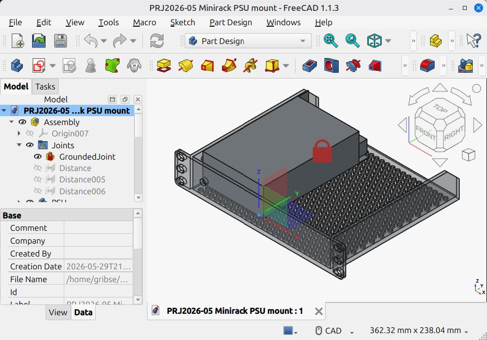
Task: Open the redo history dropdown arrow
Action: pos(133,41)
